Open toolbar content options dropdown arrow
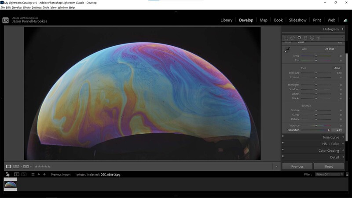The width and height of the screenshot is (352, 198). (x=276, y=167)
